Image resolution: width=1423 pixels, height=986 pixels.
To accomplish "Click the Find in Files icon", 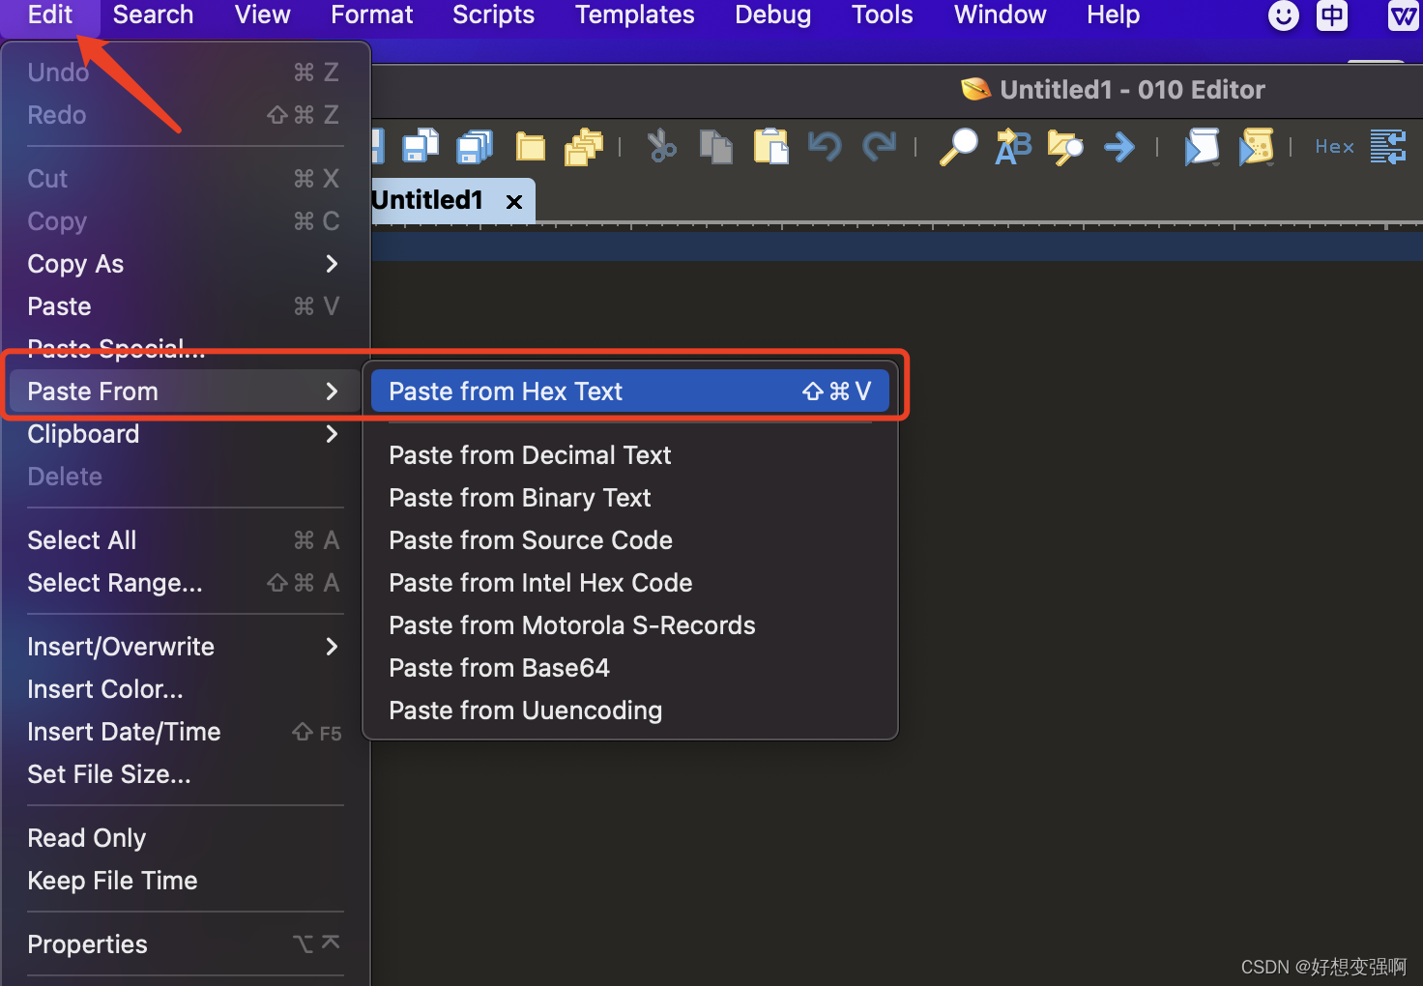I will [1065, 147].
